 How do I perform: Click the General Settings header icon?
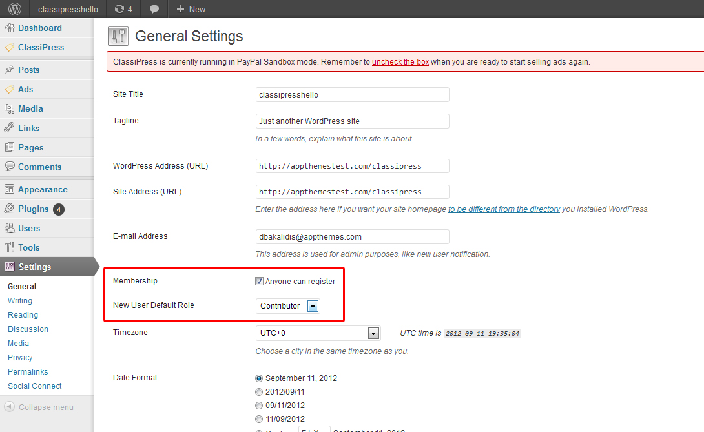point(118,36)
